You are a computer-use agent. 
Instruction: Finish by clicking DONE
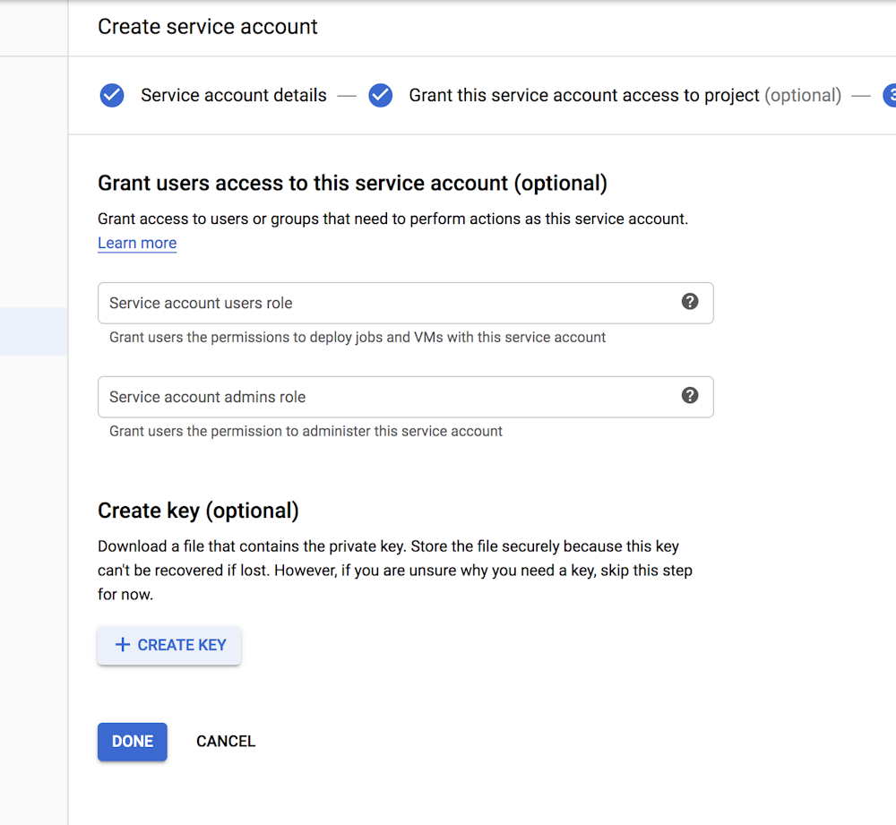(x=133, y=742)
